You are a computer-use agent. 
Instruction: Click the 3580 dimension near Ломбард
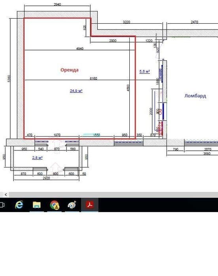coord(207,154)
